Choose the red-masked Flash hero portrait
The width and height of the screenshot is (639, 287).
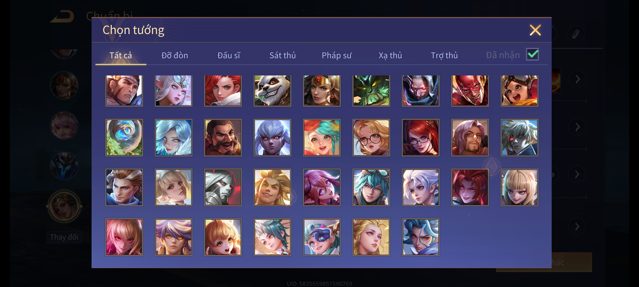pos(470,91)
